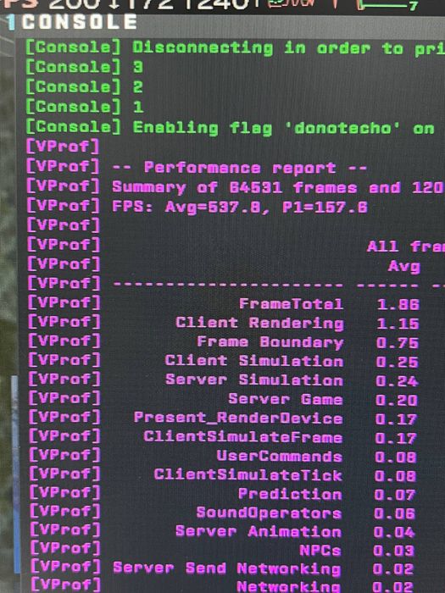Select the 'Disconnecting in order to' console line
Screen dimensions: 445x593
click(x=235, y=48)
